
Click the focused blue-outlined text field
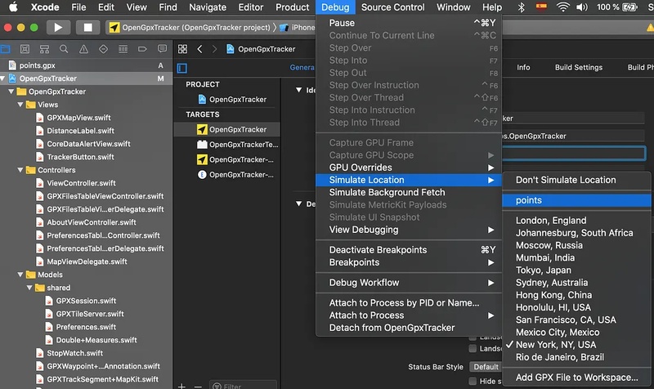coord(574,154)
